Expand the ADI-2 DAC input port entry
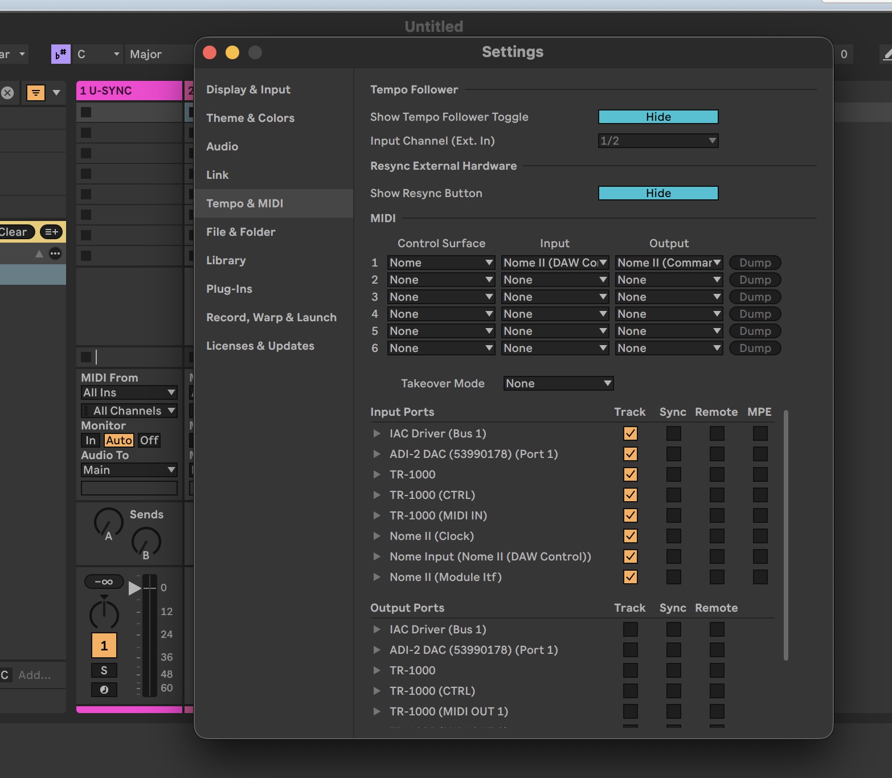Screen dimensions: 892x778 [377, 454]
